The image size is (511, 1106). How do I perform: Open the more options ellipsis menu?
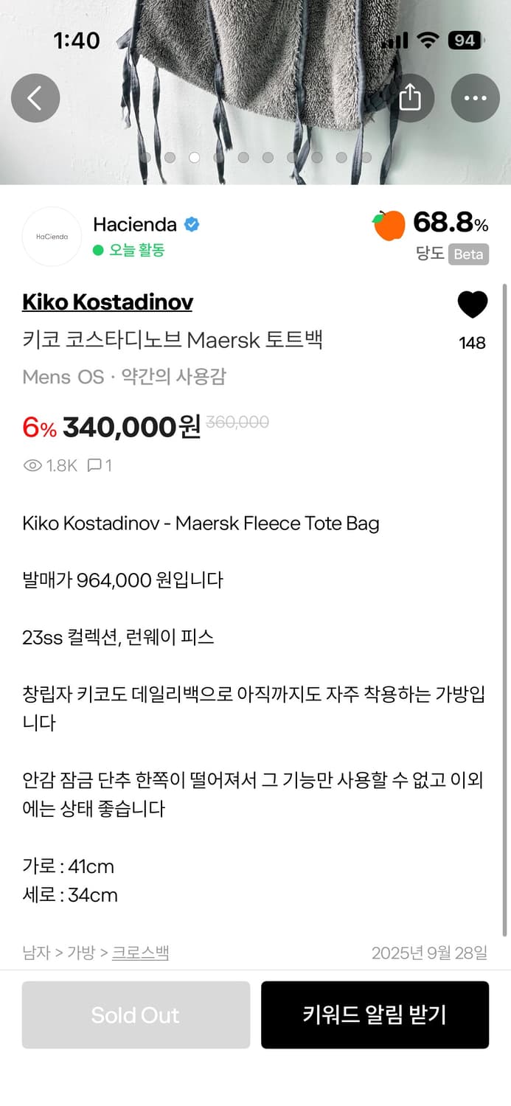tap(475, 97)
